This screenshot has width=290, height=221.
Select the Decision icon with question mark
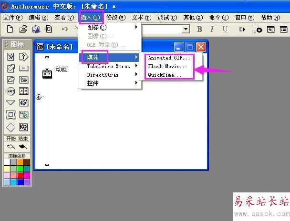23,57
